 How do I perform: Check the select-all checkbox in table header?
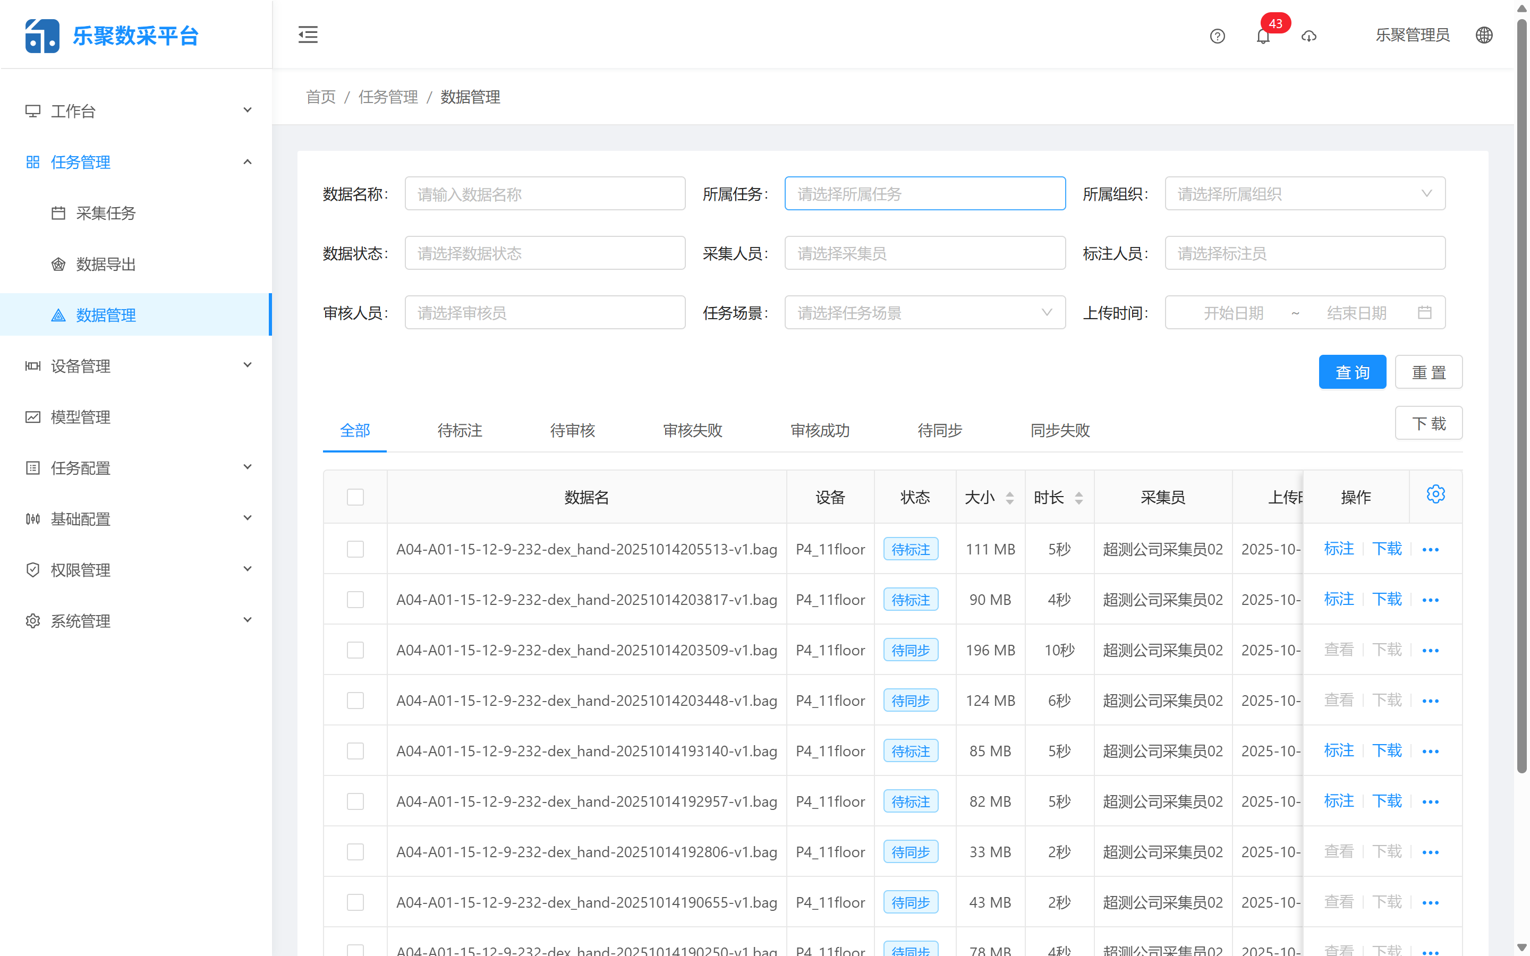point(355,497)
